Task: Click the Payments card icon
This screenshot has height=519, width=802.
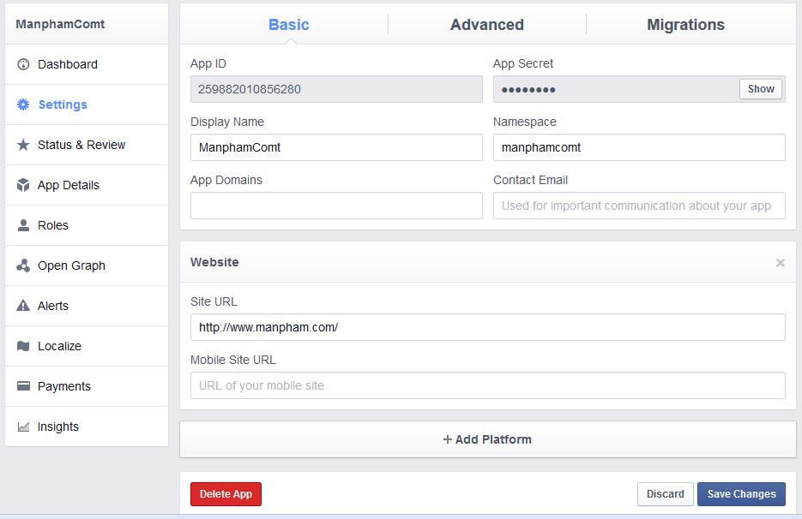Action: (23, 386)
